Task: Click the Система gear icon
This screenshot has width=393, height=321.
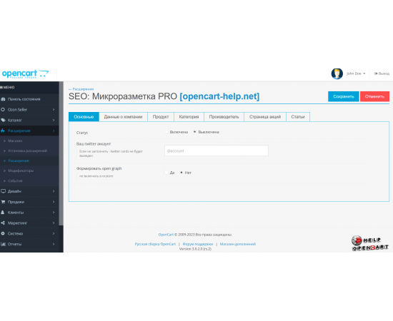Action: pyautogui.click(x=3, y=233)
